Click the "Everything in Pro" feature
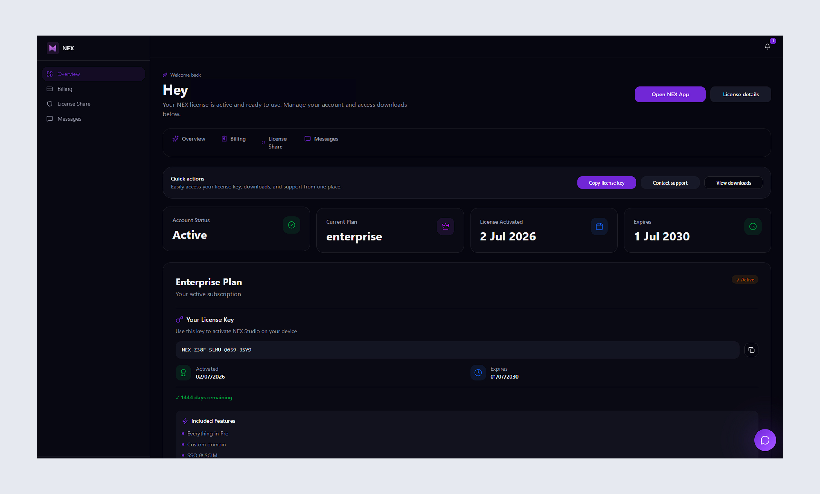Screen dimensions: 820x494 208,434
